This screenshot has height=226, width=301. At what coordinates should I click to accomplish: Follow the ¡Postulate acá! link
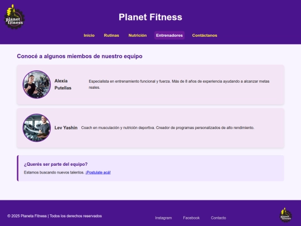click(x=98, y=172)
